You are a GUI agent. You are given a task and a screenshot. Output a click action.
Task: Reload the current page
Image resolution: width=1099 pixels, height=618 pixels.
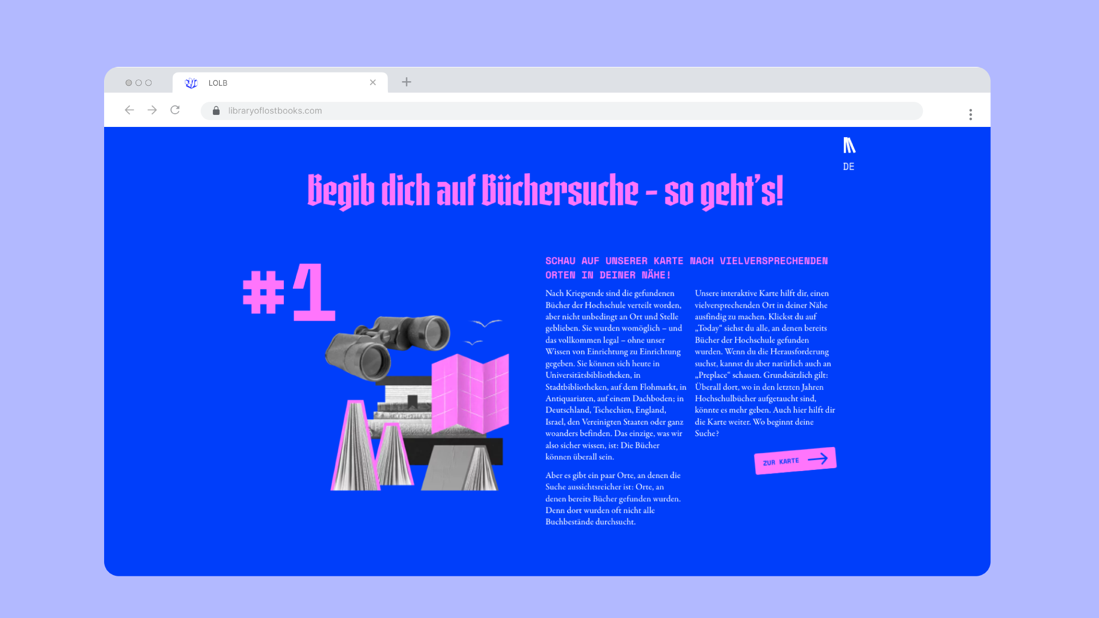click(175, 110)
